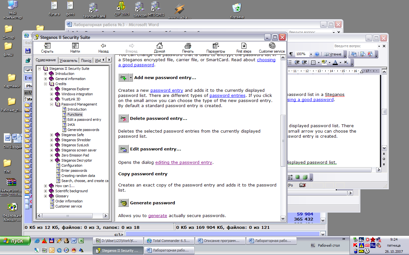Open the Order information topic
The height and width of the screenshot is (255, 409).
pyautogui.click(x=69, y=201)
